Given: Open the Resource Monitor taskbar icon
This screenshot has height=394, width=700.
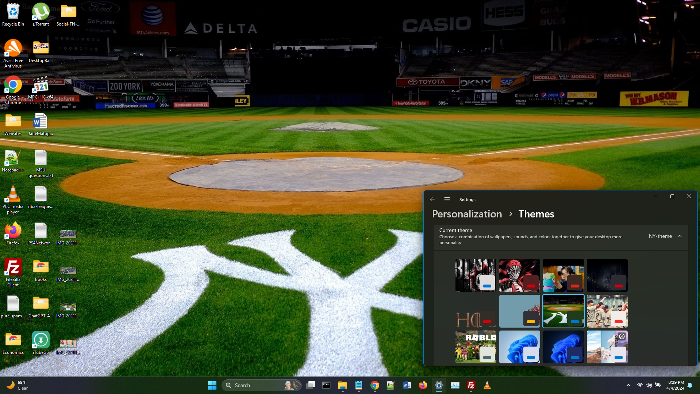Looking at the screenshot, I should [x=455, y=385].
